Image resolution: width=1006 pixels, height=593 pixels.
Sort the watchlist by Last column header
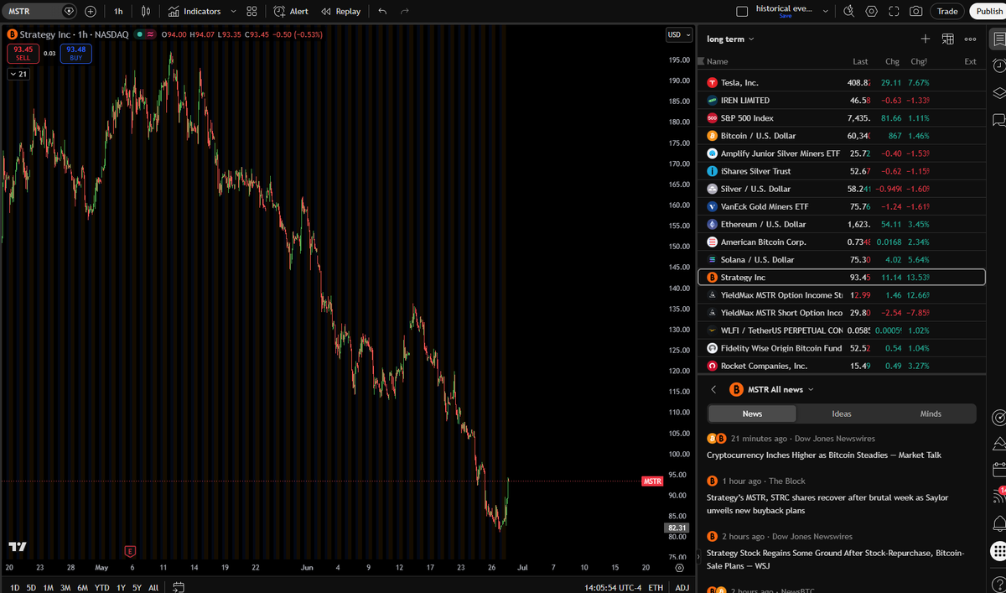[x=860, y=61]
